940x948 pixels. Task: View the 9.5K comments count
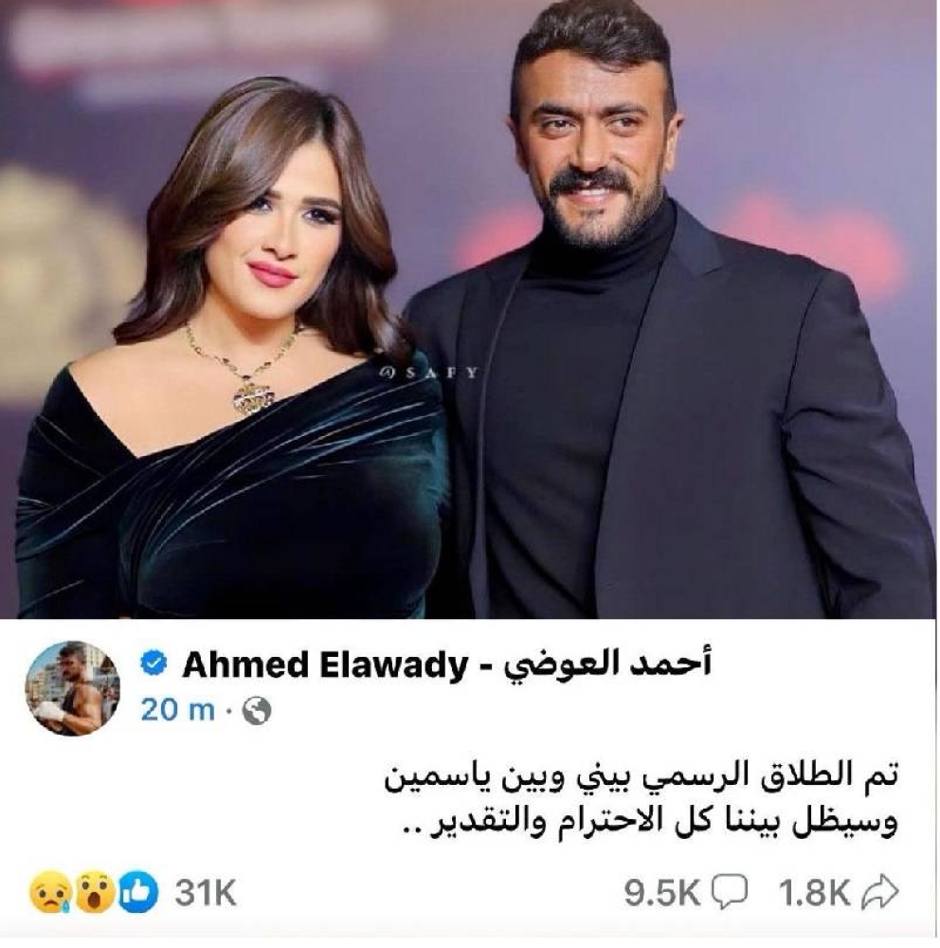[x=662, y=893]
